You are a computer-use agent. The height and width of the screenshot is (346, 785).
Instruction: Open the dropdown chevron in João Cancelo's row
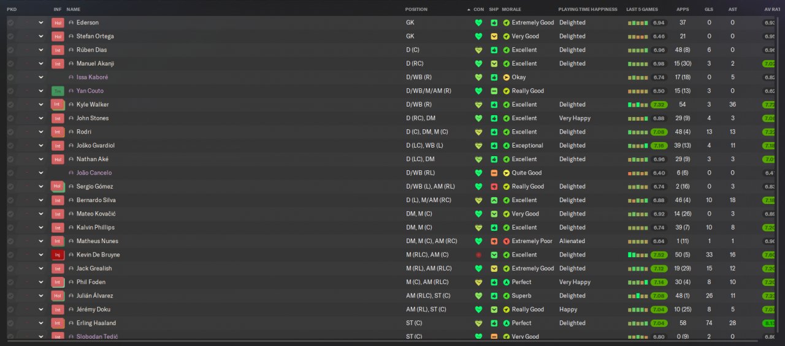click(41, 173)
